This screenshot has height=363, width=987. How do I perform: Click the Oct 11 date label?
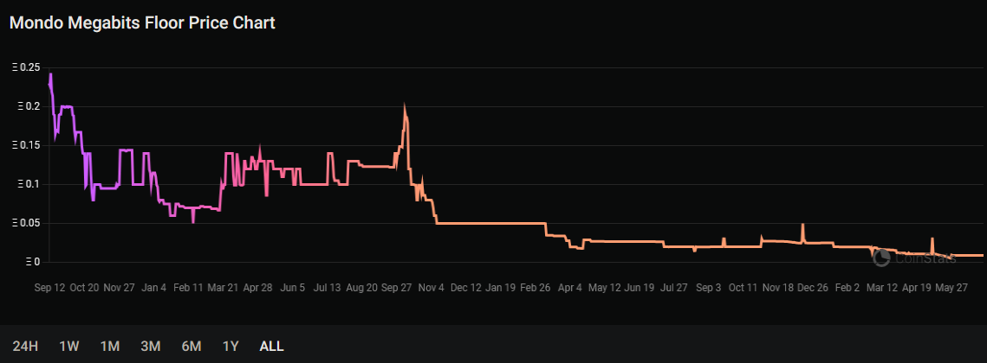pyautogui.click(x=743, y=288)
